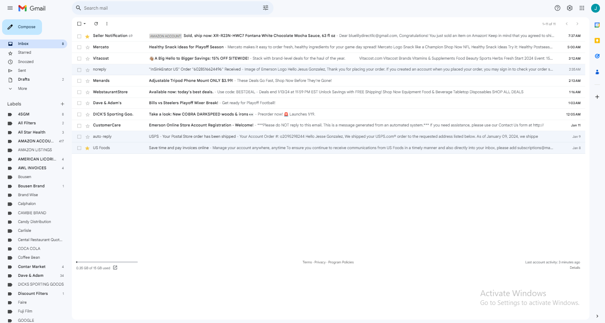The height and width of the screenshot is (323, 605).
Task: Click the Search mail input field
Action: click(x=171, y=8)
